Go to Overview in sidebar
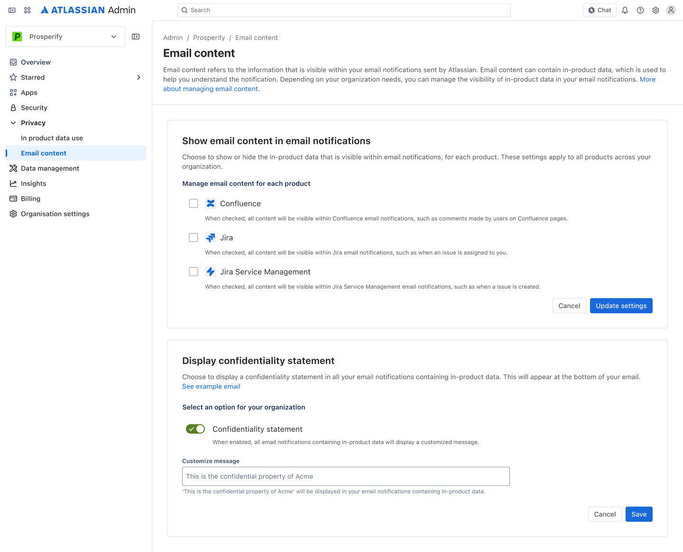Viewport: 683px width, 552px height. tap(76, 62)
